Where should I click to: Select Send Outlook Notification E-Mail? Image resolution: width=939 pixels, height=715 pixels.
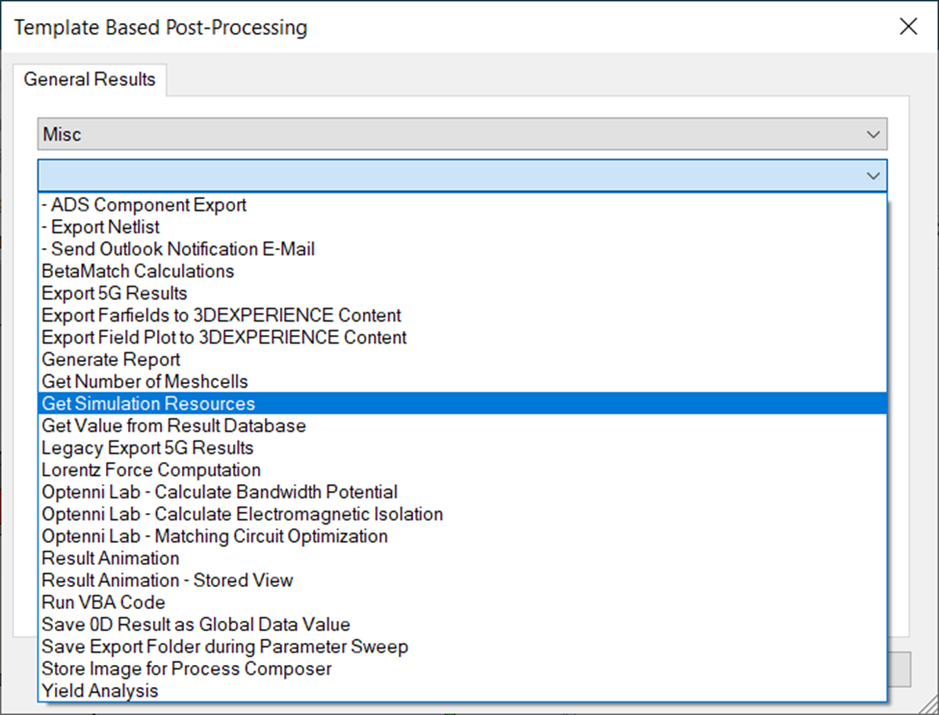[462, 249]
